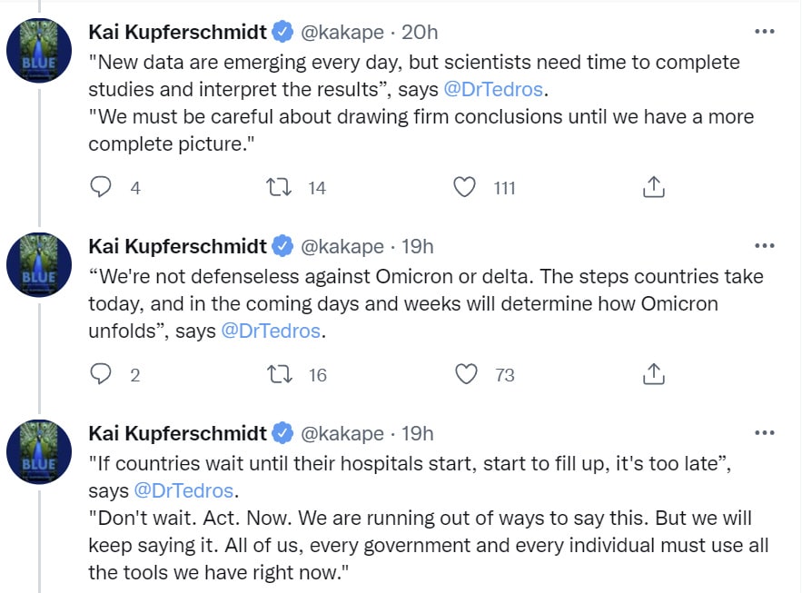802x593 pixels.
Task: Share the 20h tweet via share icon
Action: (654, 186)
